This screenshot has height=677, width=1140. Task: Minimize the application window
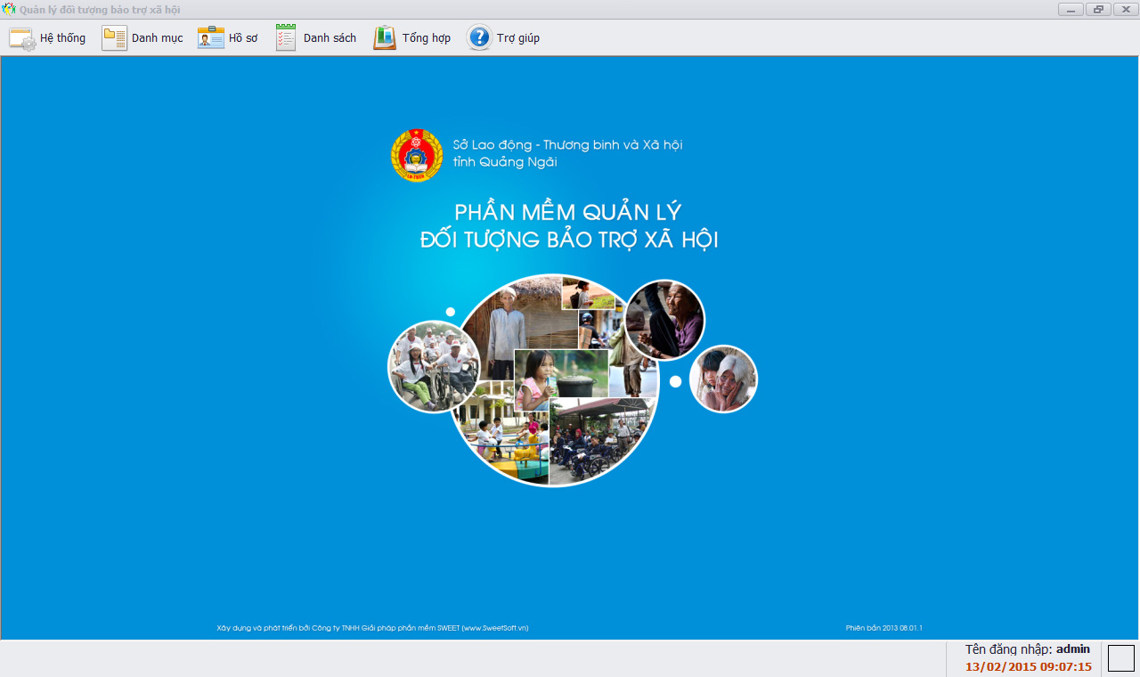[x=1071, y=9]
